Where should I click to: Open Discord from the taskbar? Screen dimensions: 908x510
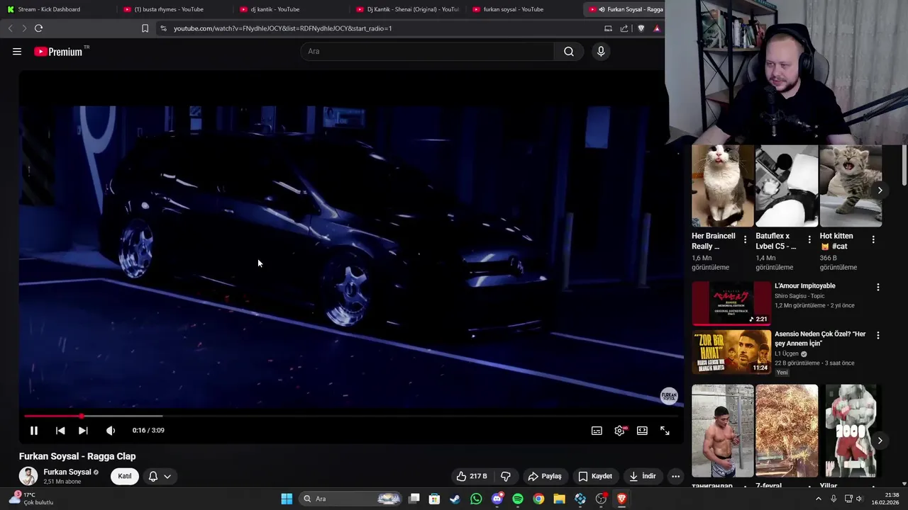pos(497,499)
